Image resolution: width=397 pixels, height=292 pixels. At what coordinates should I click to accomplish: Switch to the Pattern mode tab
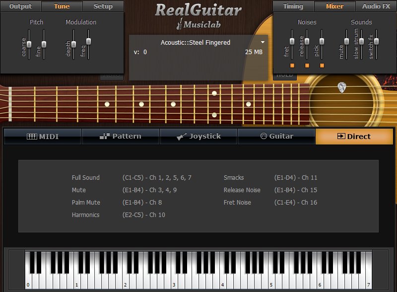coord(121,136)
